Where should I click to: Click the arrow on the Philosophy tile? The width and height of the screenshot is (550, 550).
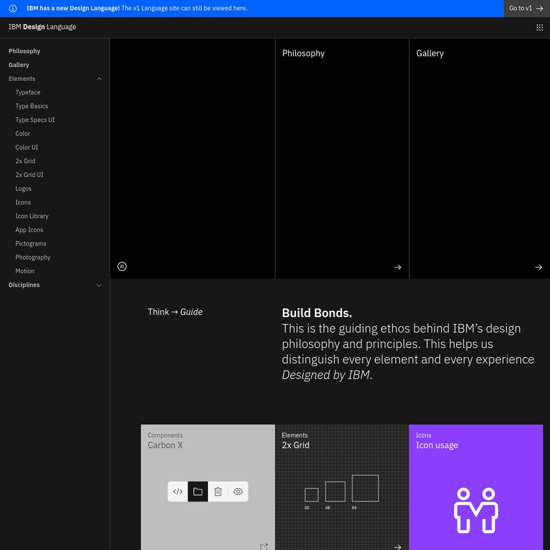[398, 267]
